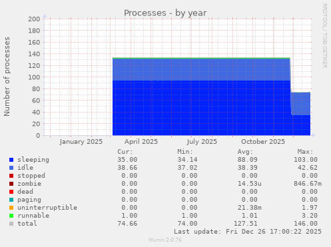The image size is (331, 247).
Task: Click the sleeping legend color swatch
Action: 11,160
